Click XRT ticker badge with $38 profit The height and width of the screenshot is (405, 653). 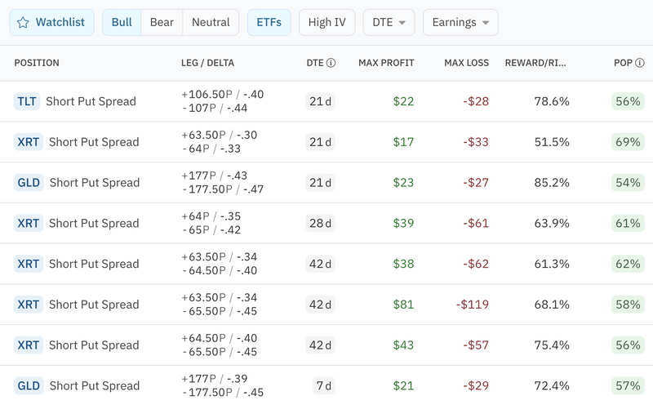29,264
